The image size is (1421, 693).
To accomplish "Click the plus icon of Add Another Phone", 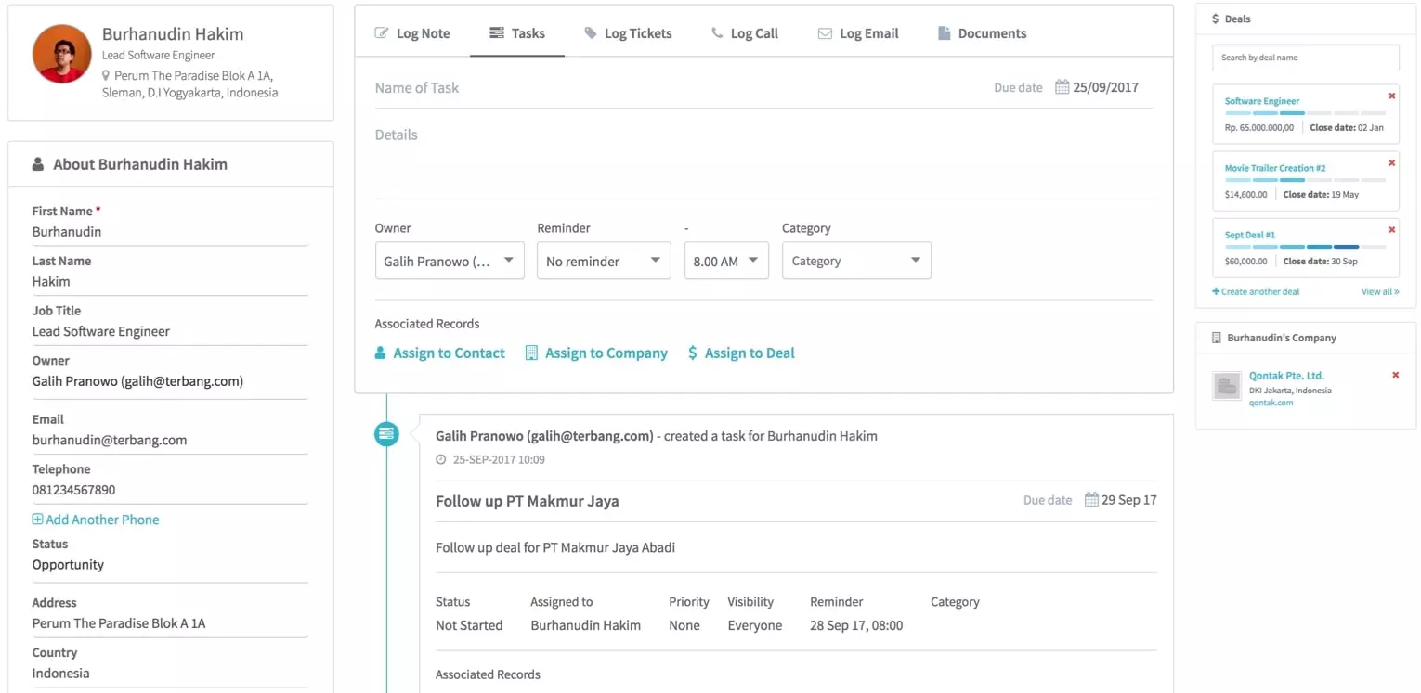I will point(38,520).
